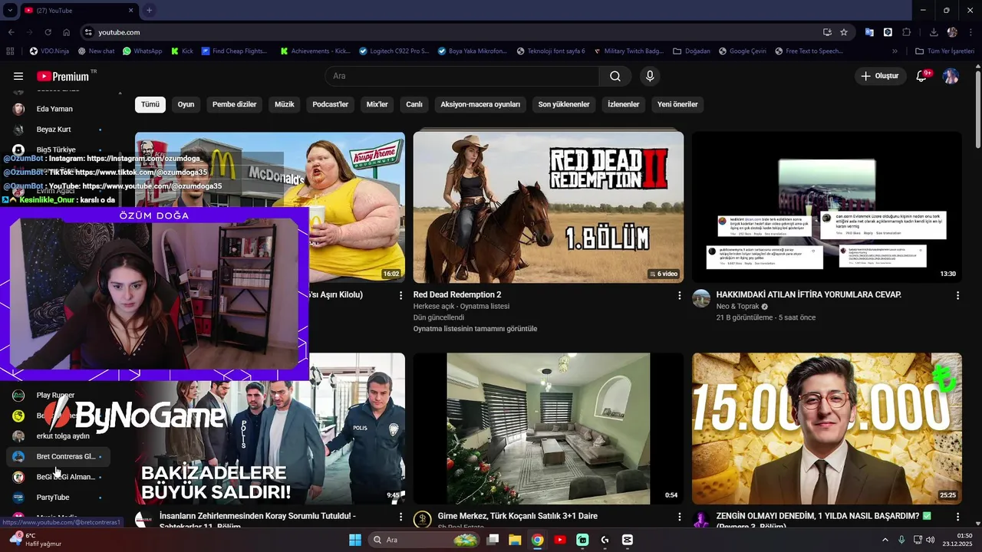Click Oynatma listesinin tamamını görüntüle link
This screenshot has width=982, height=552.
[475, 329]
